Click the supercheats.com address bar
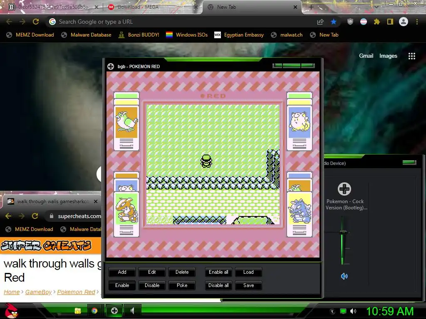This screenshot has width=426, height=319. [74, 216]
